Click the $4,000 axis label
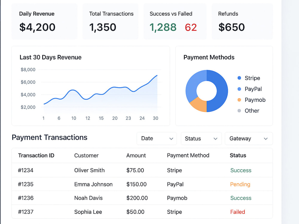Viewport: 299px width, 224px height. [x=28, y=95]
